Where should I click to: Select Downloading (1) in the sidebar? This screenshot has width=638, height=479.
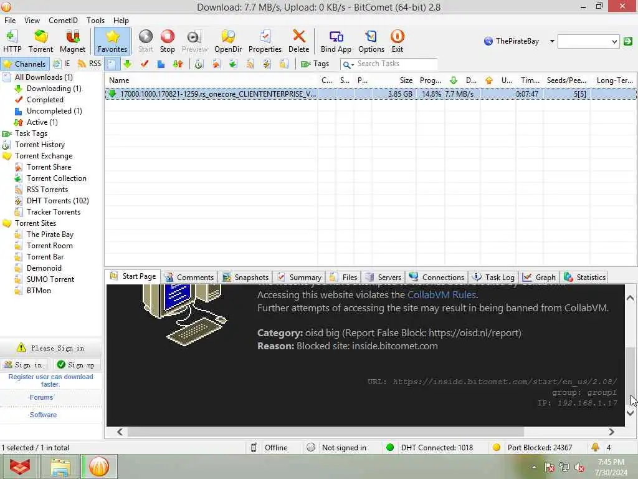point(54,89)
